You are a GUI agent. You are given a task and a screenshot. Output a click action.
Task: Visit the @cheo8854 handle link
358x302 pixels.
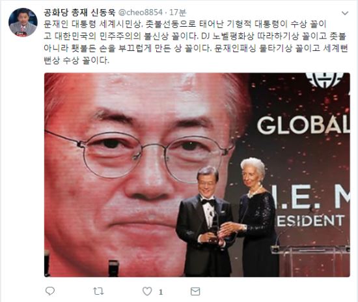point(141,12)
